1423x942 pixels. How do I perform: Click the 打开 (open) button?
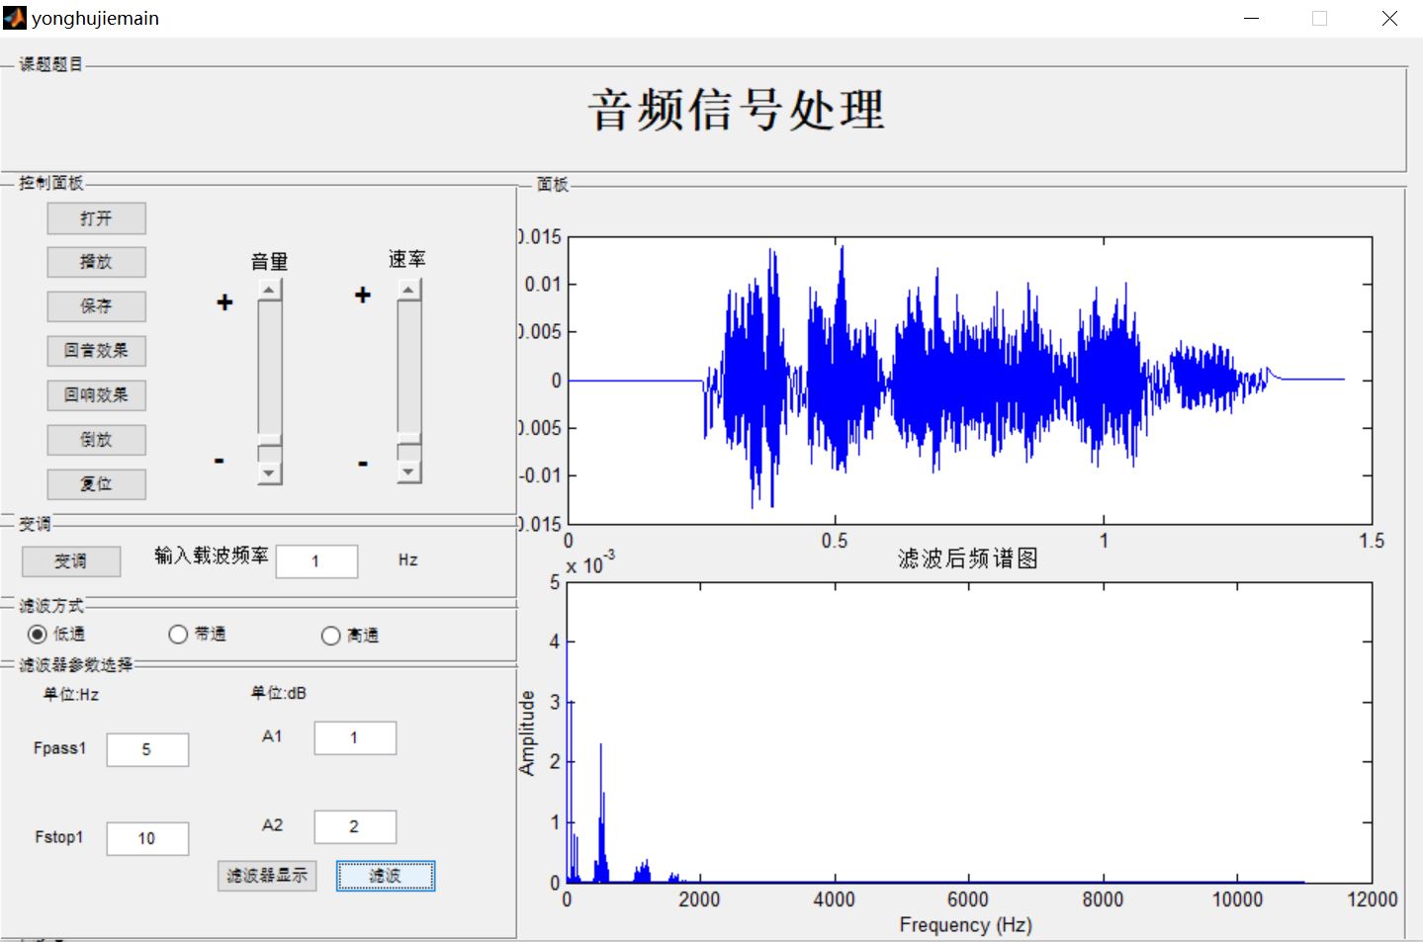[x=97, y=218]
